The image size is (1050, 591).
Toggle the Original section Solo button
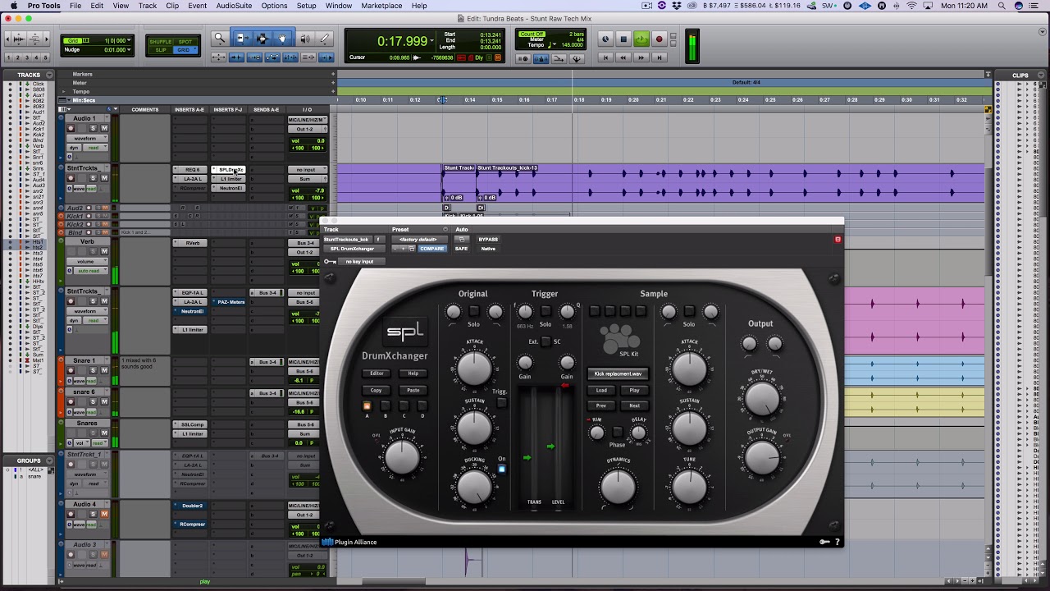coord(474,311)
